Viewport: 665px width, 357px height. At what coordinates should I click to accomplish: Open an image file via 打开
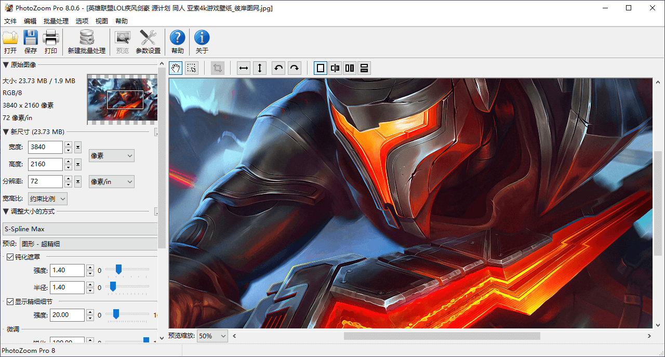coord(10,42)
